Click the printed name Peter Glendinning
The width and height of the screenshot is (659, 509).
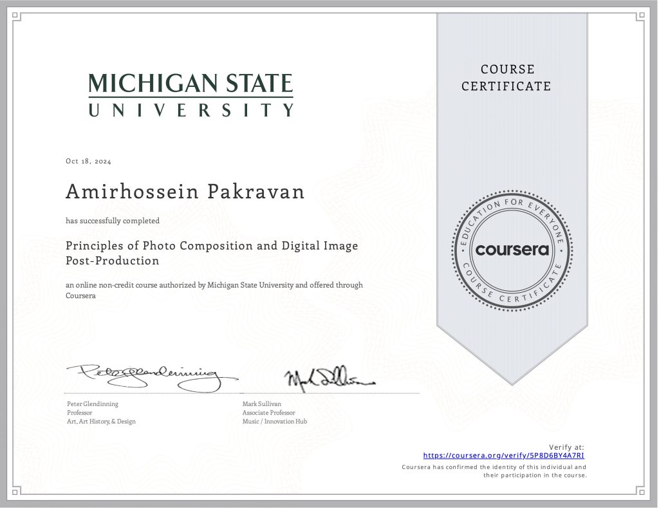point(93,404)
